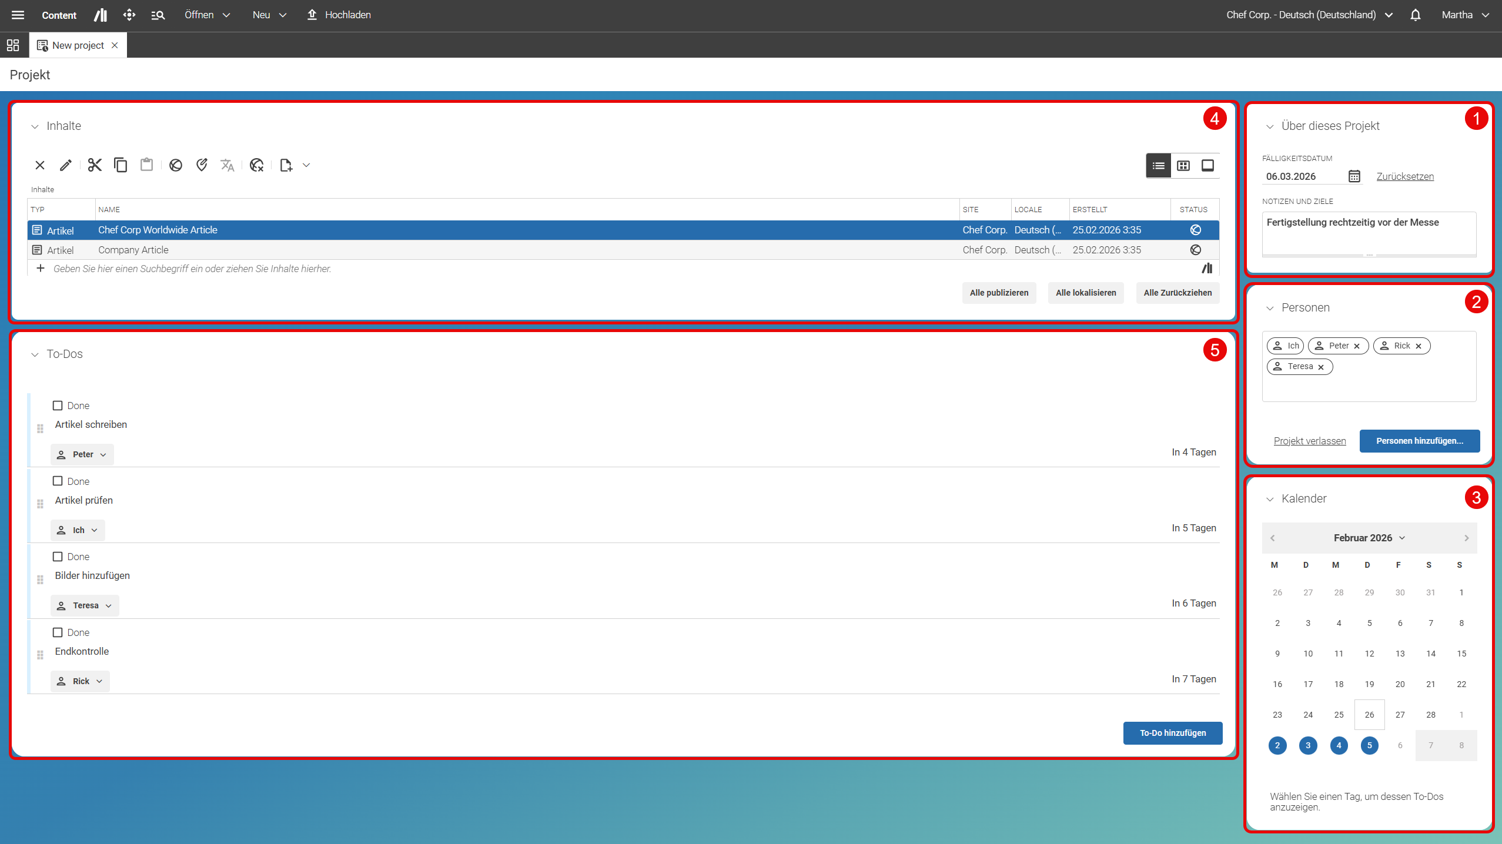
Task: Click the Hochladen upload button
Action: (339, 15)
